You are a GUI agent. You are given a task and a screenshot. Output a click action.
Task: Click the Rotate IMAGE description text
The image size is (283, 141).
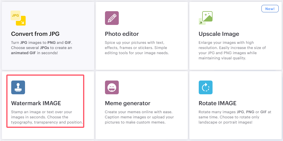[x=235, y=117]
